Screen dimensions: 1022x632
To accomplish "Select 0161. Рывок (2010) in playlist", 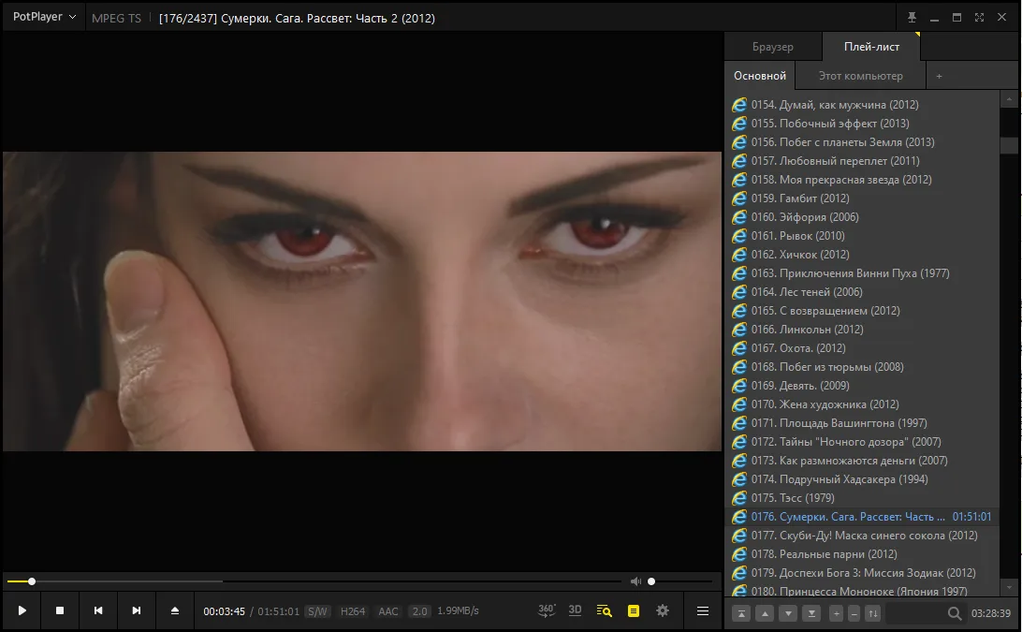I will (861, 235).
